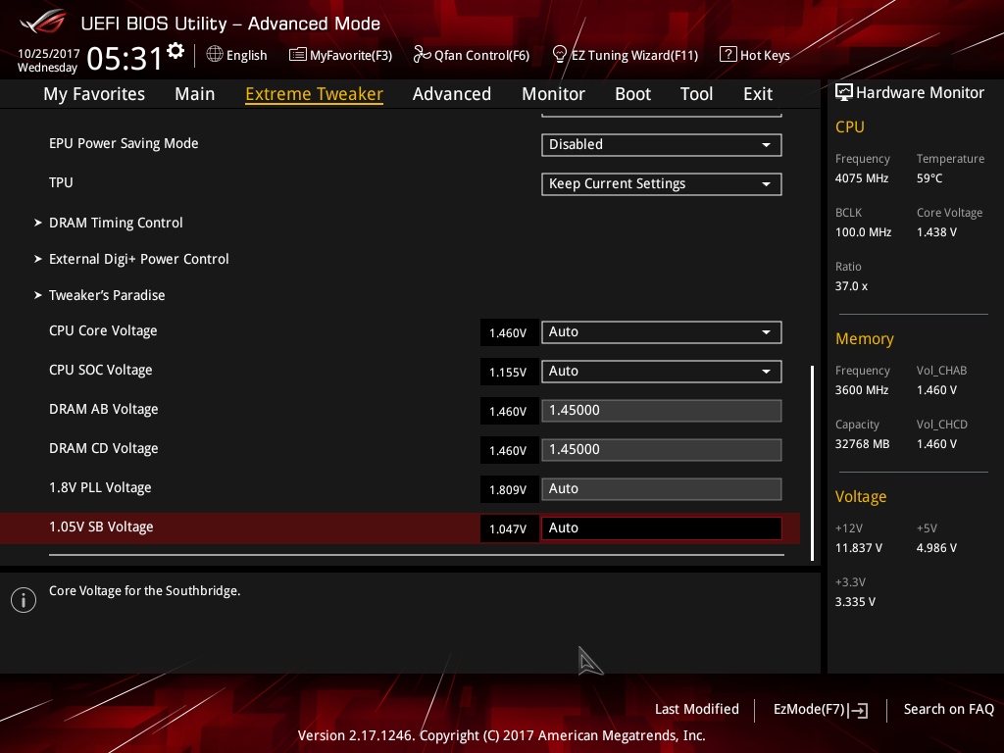Screen dimensions: 1004x753
Task: Click the DRAM CD Voltage input field
Action: pyautogui.click(x=662, y=449)
